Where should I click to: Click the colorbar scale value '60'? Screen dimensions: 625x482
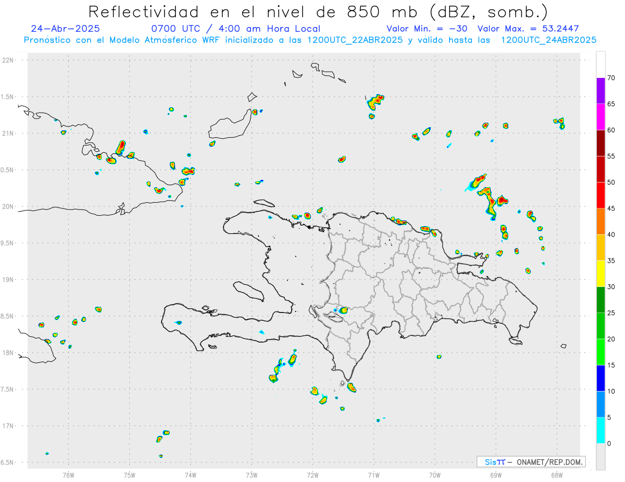tap(611, 130)
